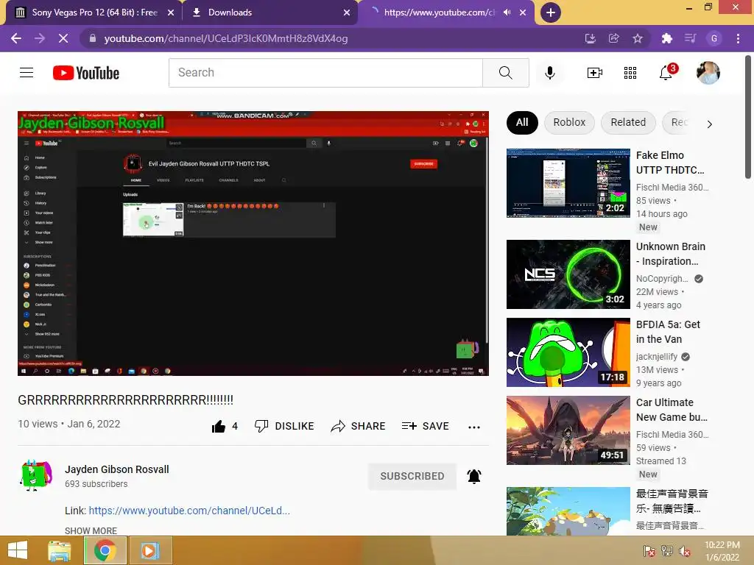Viewport: 754px width, 565px height.
Task: Switch to the Downloads tab
Action: [x=230, y=13]
